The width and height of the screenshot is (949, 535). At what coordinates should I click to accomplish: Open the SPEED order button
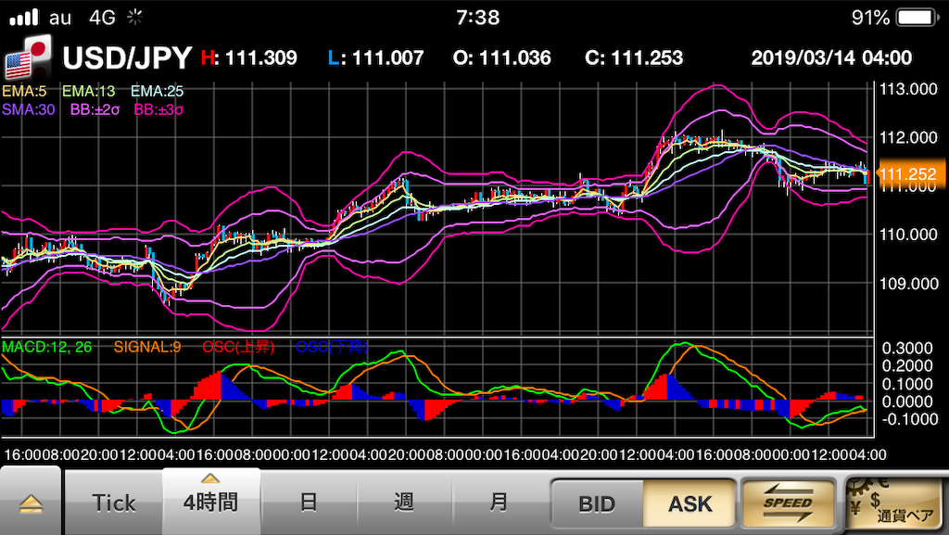click(788, 503)
